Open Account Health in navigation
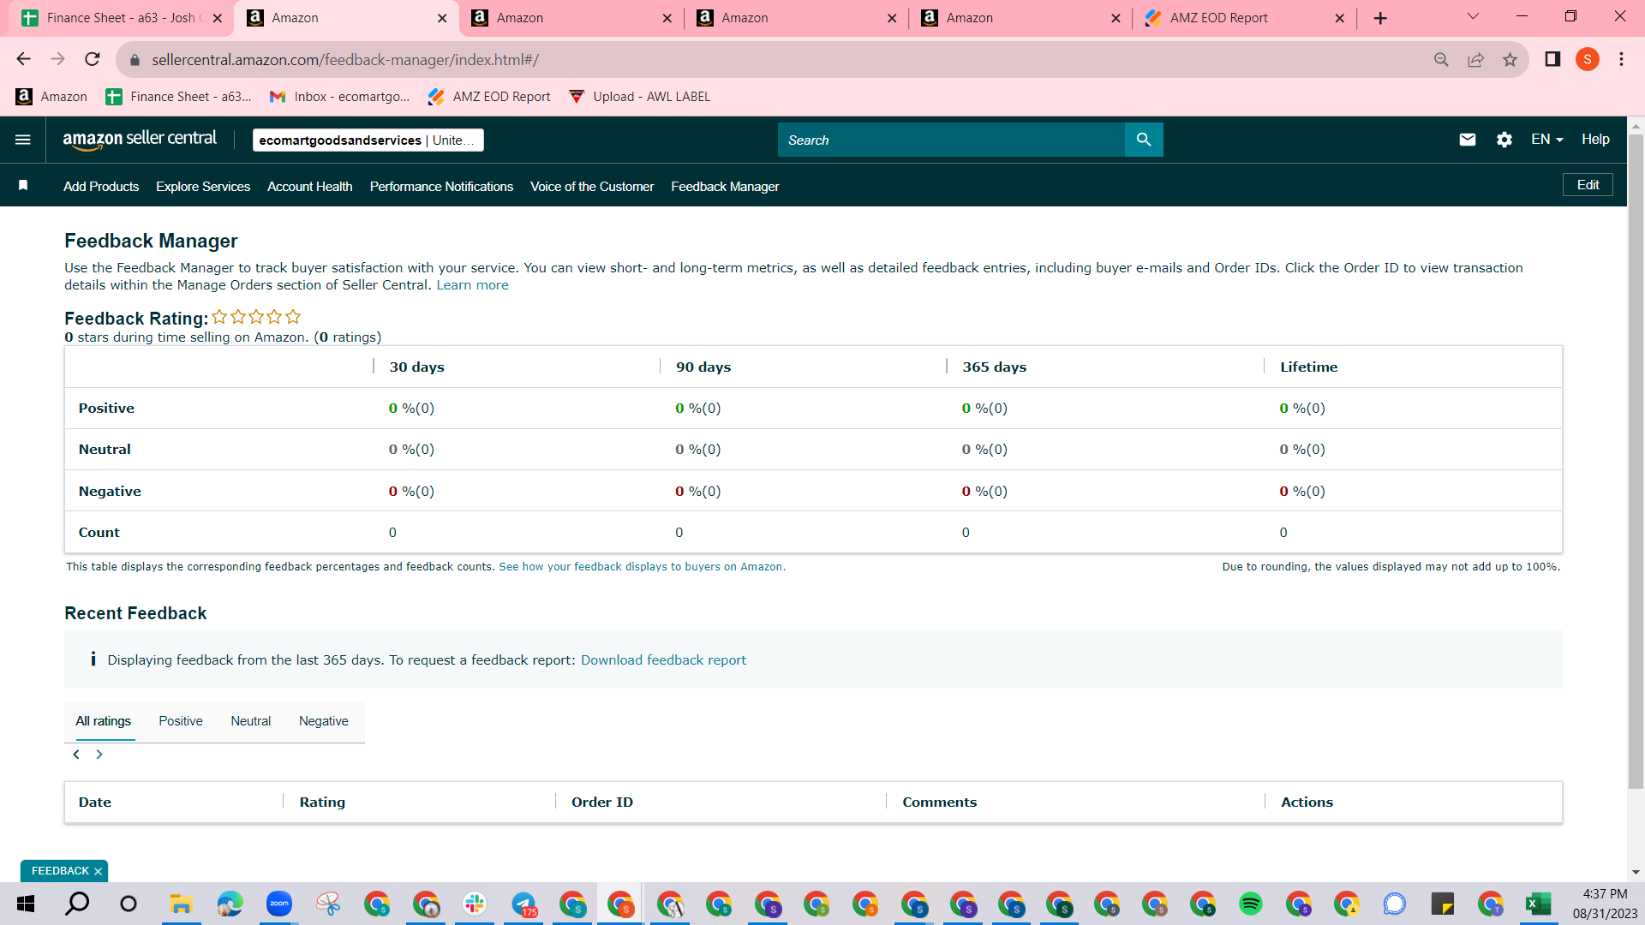The image size is (1645, 925). point(310,186)
